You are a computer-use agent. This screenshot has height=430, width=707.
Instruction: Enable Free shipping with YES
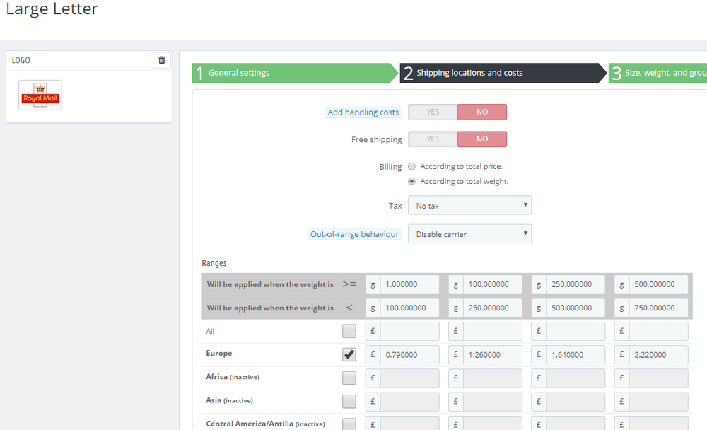[433, 139]
